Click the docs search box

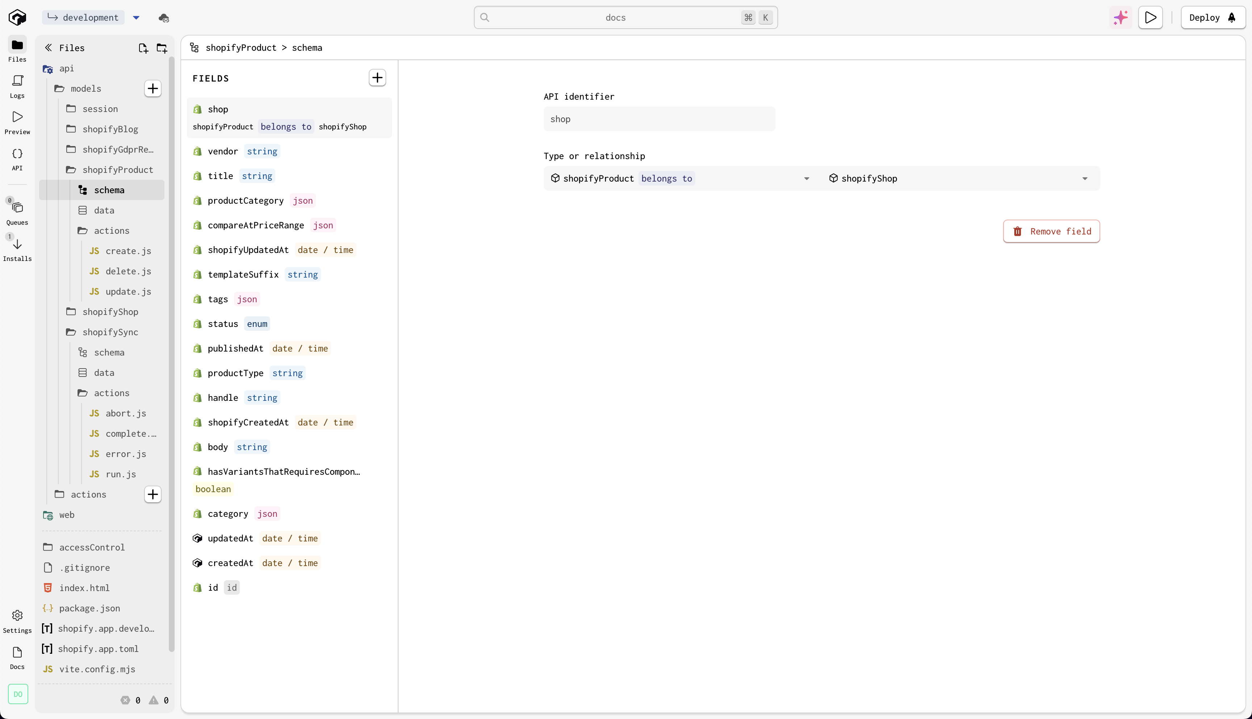(626, 18)
